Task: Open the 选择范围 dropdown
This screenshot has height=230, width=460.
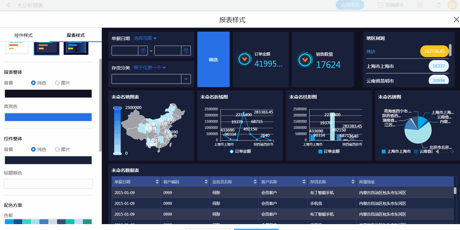Action: (145, 38)
